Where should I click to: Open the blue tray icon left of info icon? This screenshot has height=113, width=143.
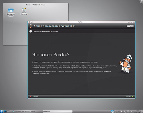[112, 112]
